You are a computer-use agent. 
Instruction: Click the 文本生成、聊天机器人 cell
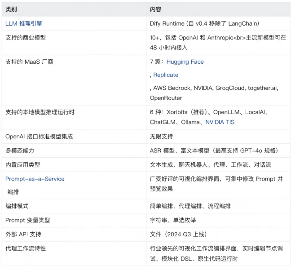point(218,165)
